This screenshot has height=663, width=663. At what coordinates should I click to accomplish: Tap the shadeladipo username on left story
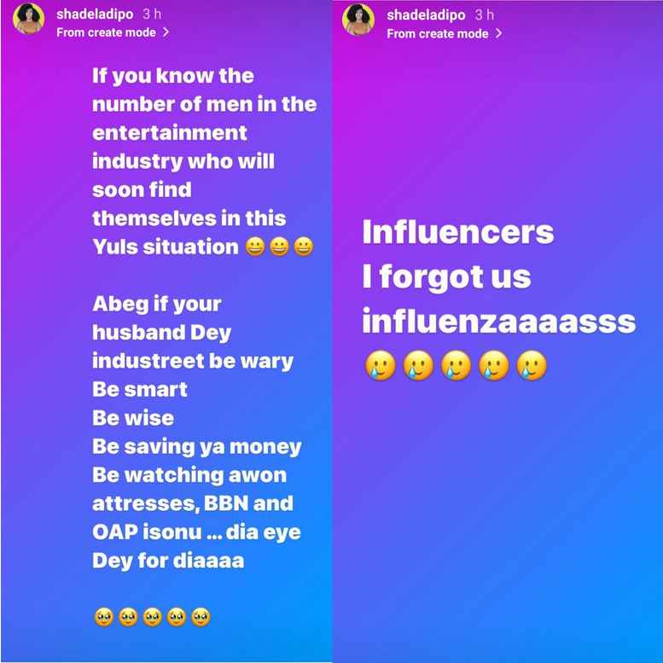pos(95,14)
